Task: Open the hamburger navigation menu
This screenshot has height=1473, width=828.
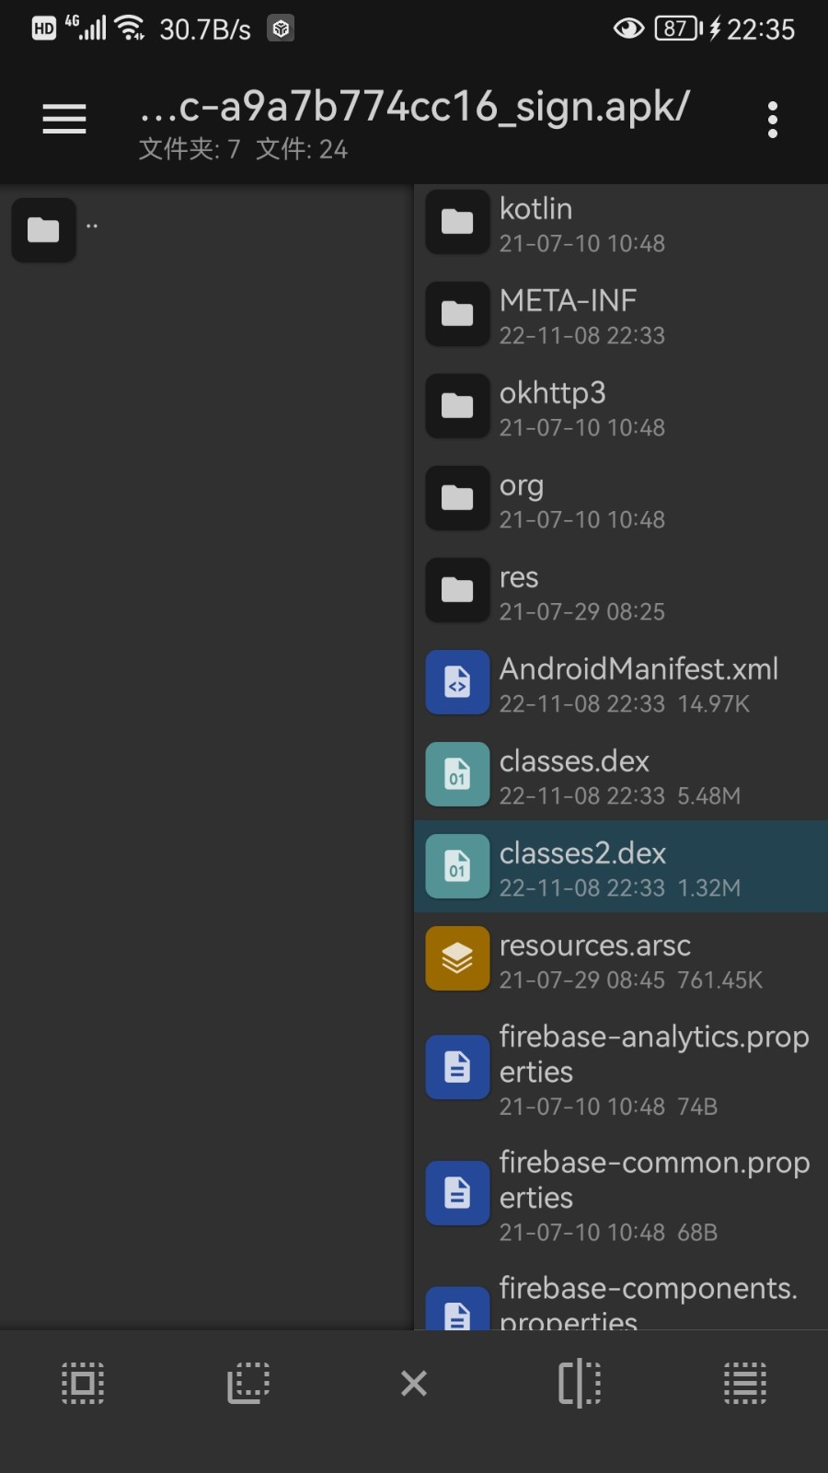Action: tap(64, 119)
